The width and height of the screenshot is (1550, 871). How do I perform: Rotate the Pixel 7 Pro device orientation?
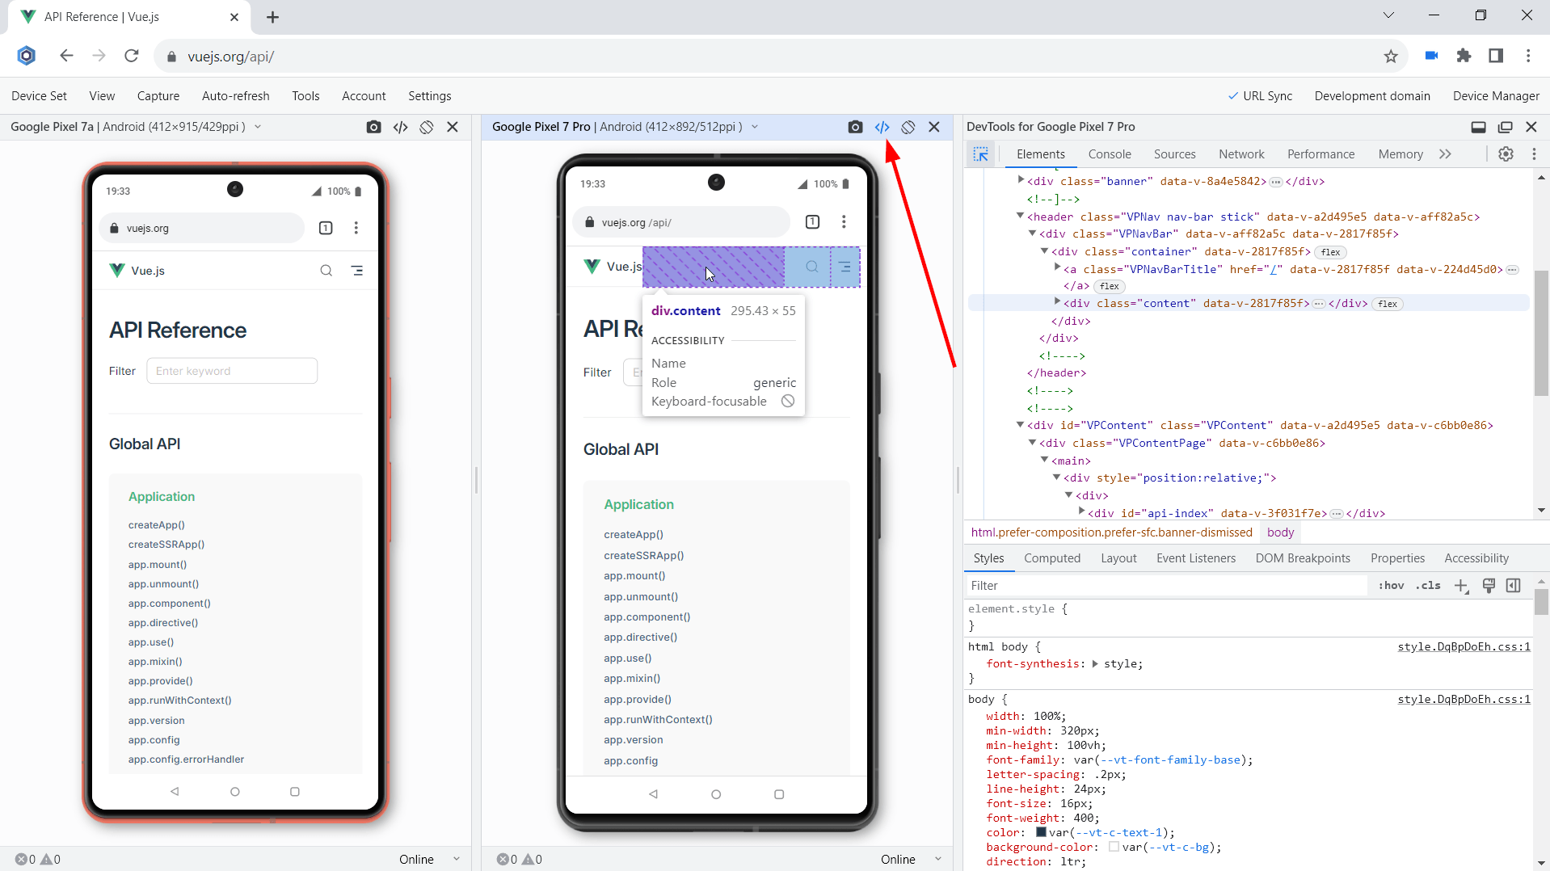coord(908,127)
